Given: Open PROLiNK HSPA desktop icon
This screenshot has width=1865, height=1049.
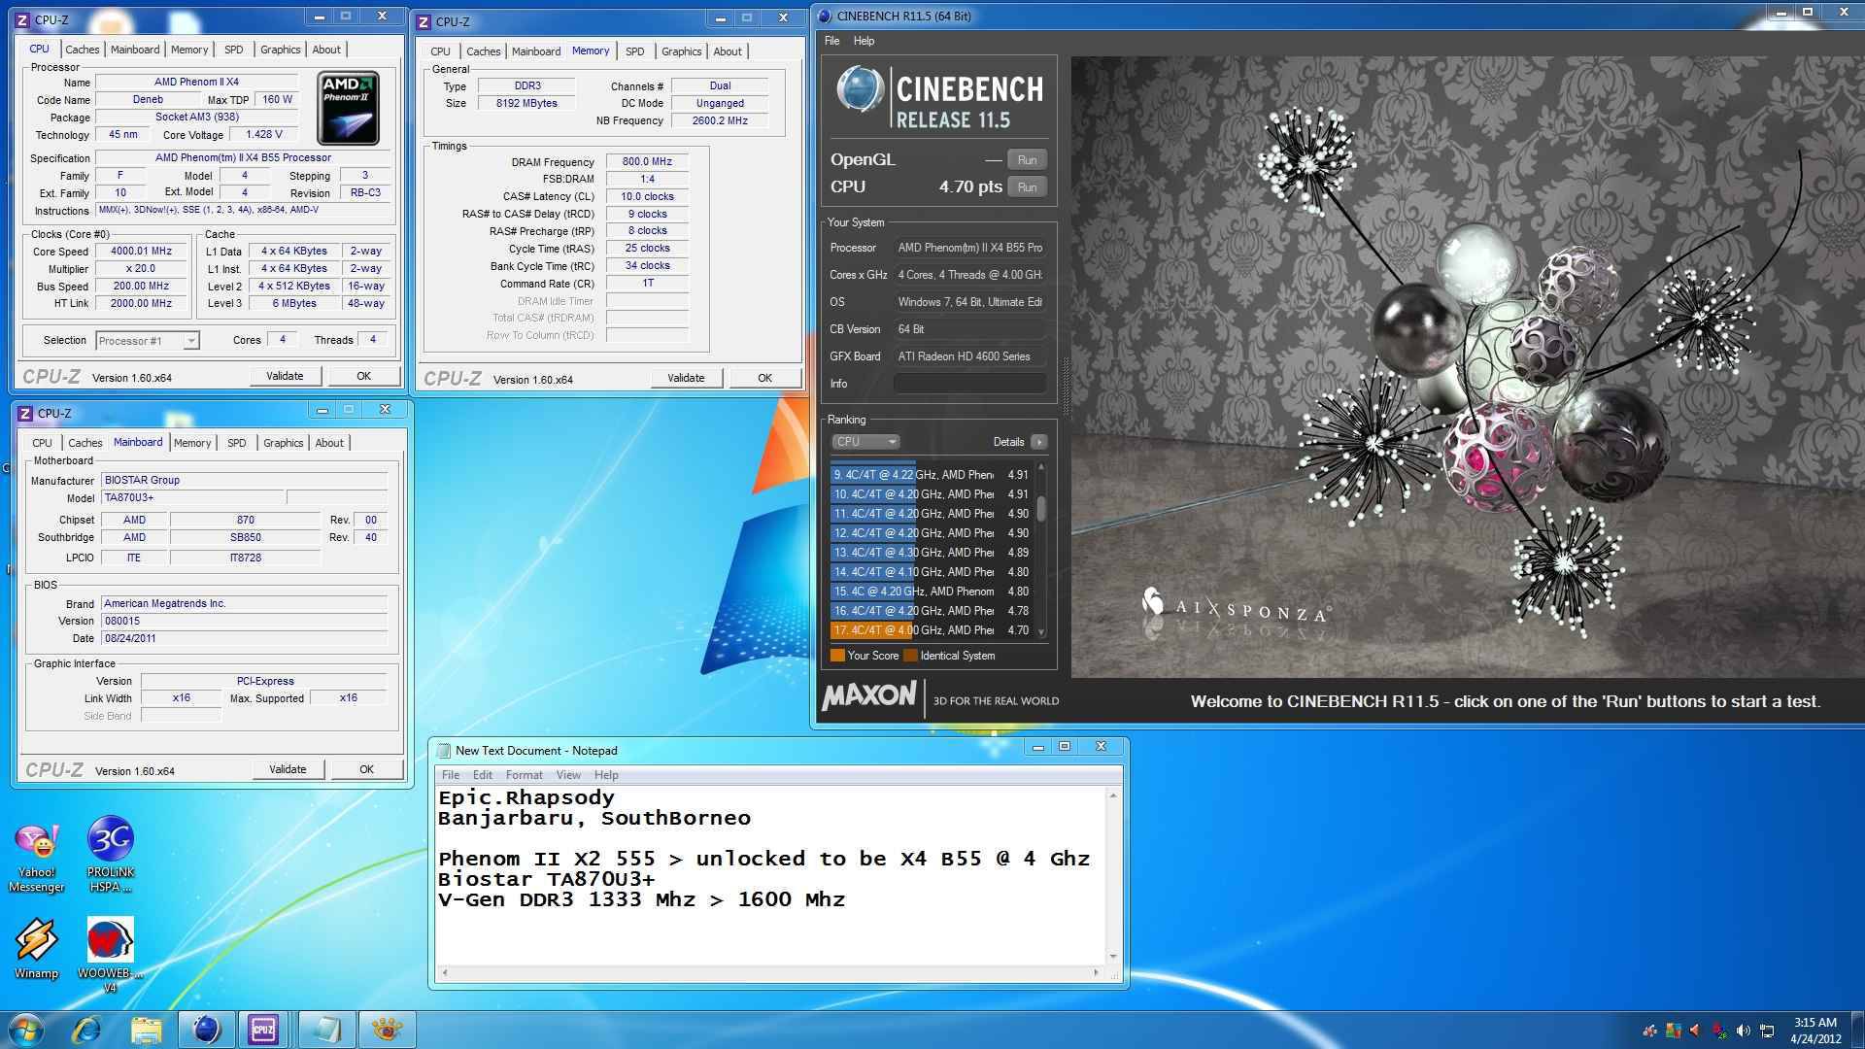Looking at the screenshot, I should (110, 854).
